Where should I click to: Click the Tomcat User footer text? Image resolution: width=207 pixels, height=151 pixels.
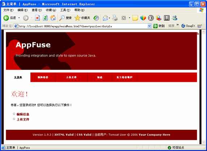pos(117,135)
